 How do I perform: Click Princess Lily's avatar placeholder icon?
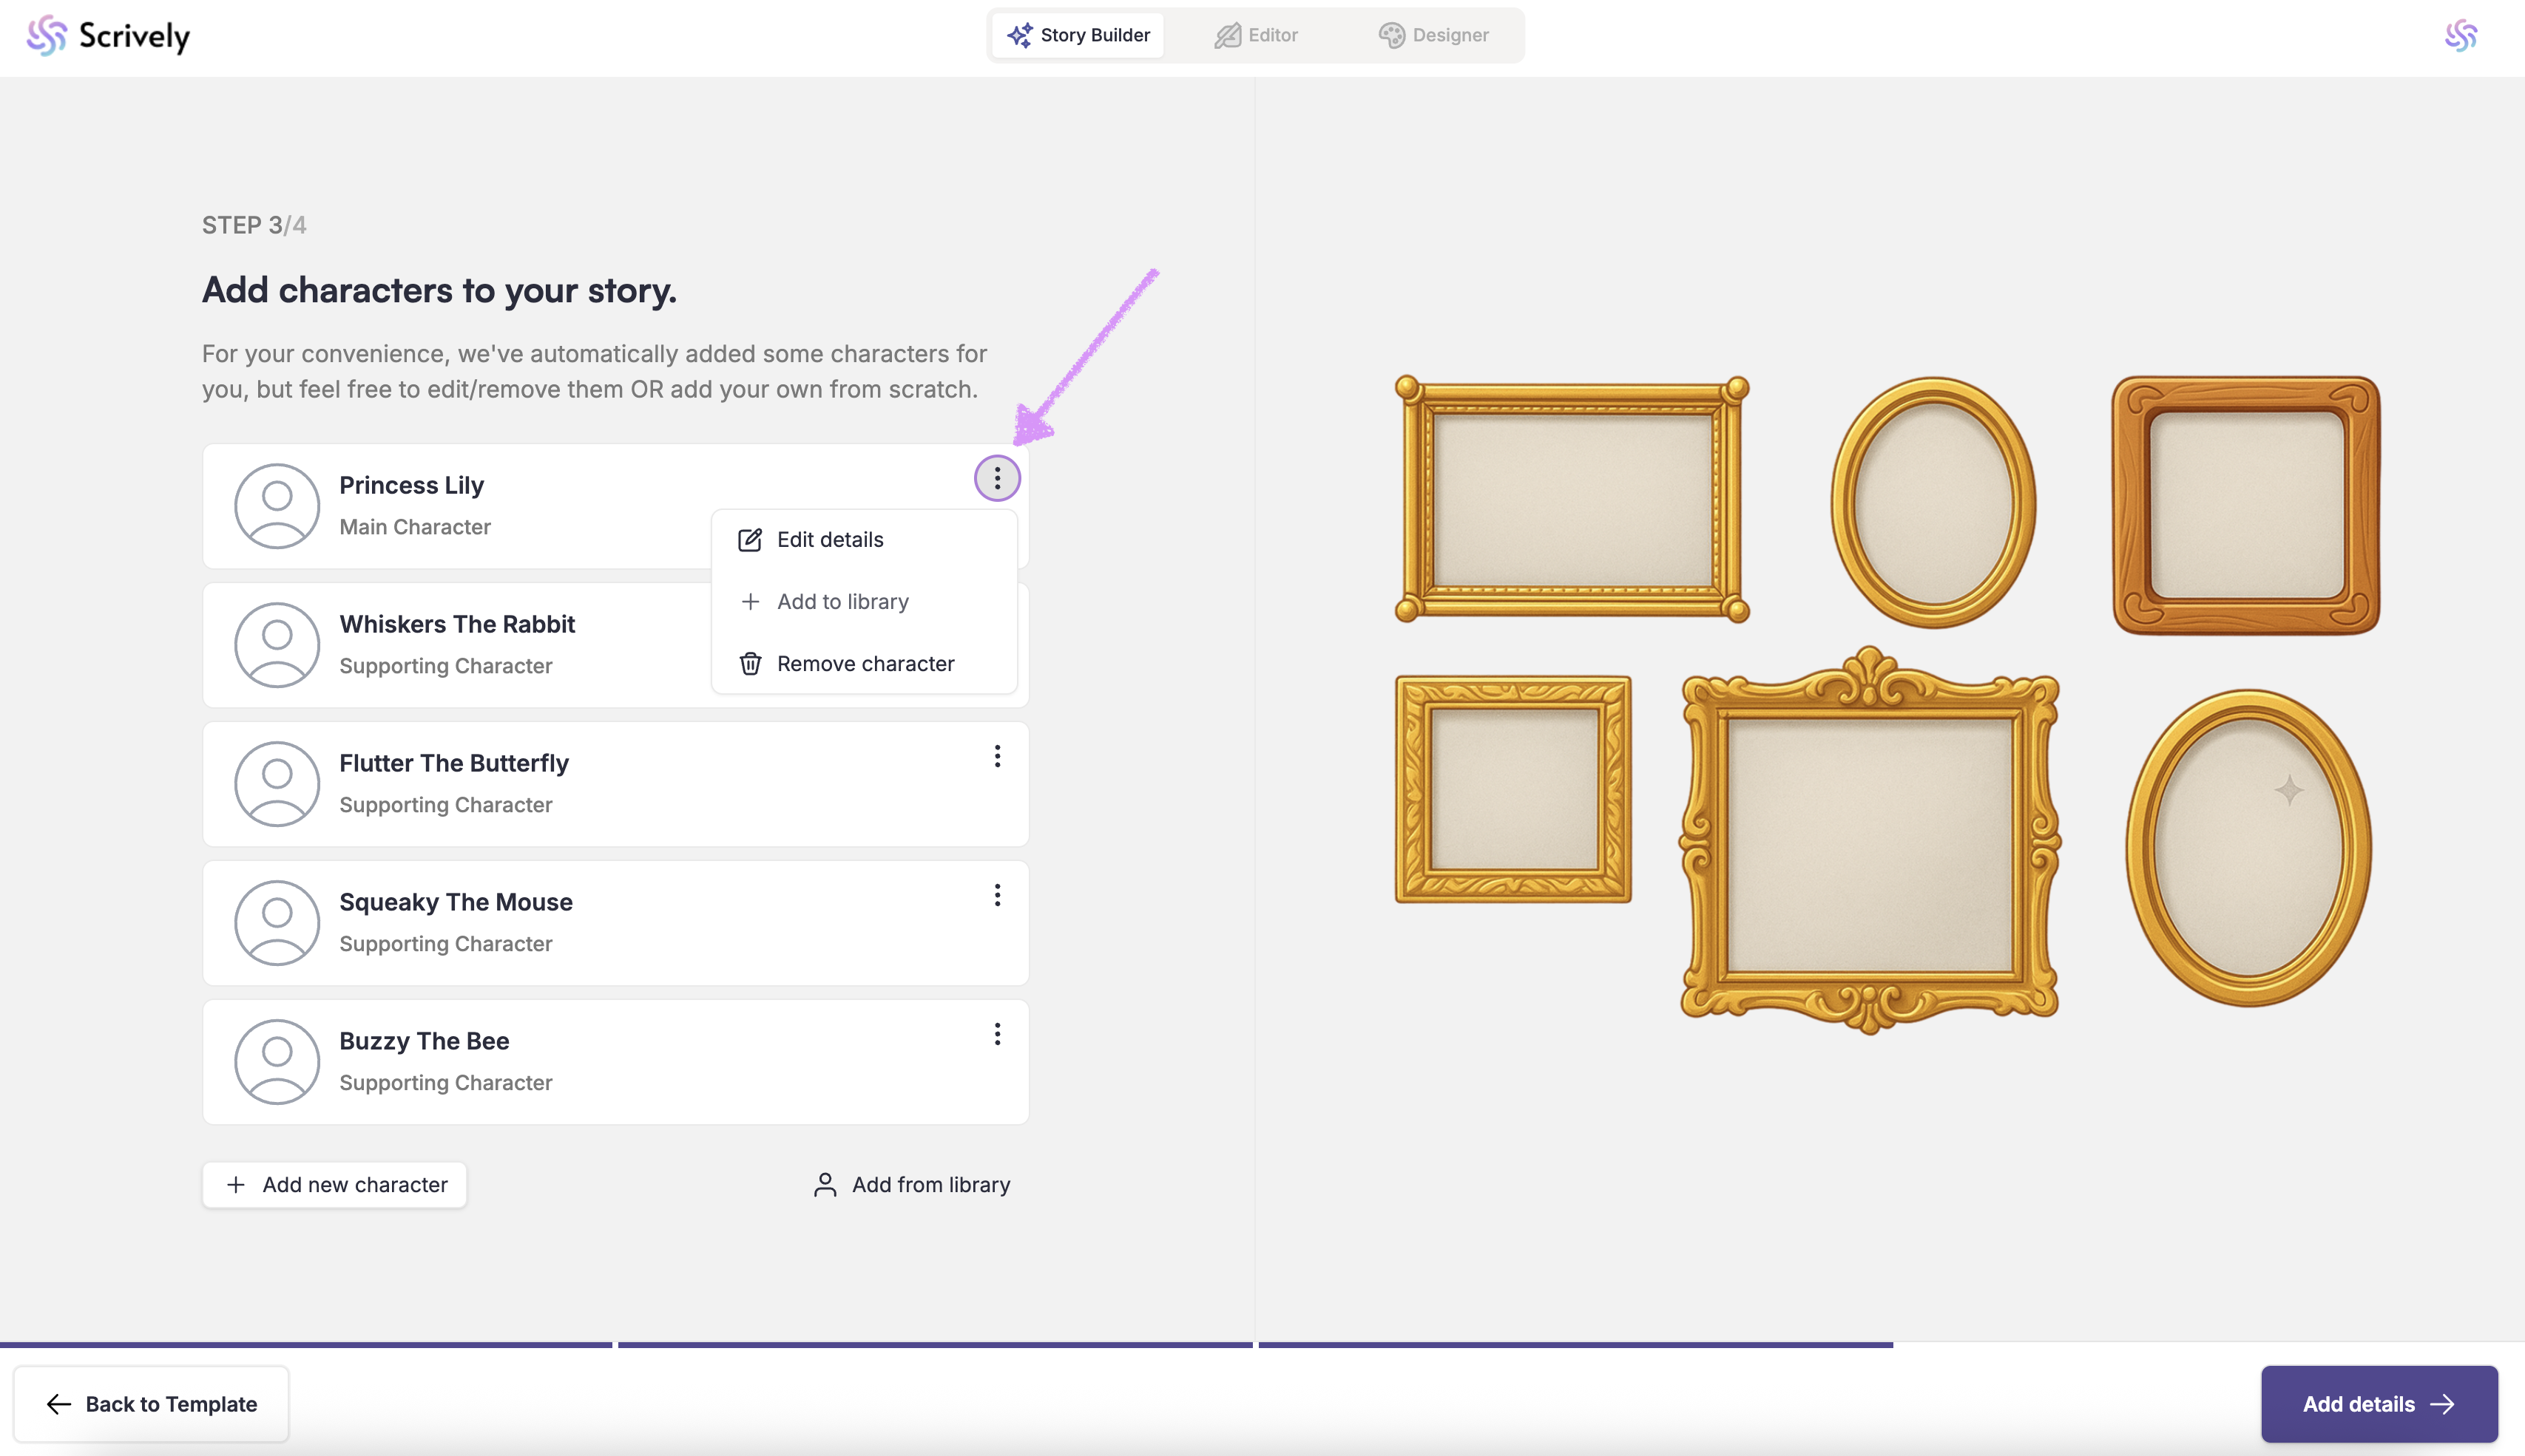tap(277, 506)
